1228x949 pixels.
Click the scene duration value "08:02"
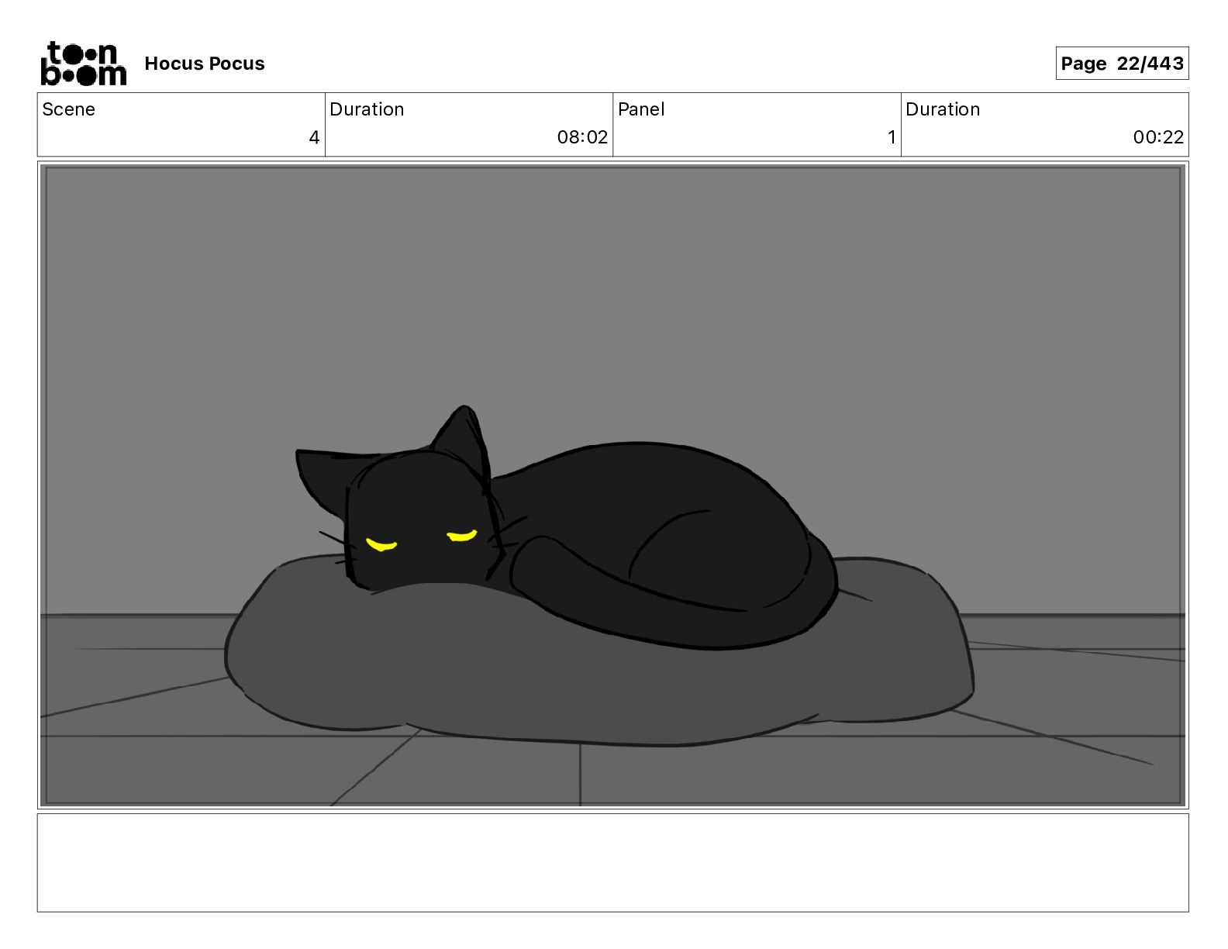(582, 137)
